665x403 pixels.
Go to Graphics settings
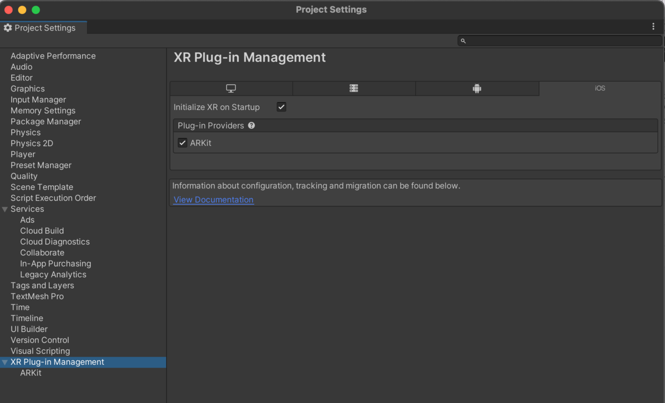click(x=28, y=89)
